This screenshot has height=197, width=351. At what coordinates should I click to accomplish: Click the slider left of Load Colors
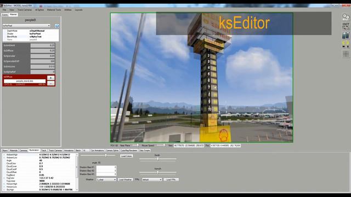coord(98,155)
